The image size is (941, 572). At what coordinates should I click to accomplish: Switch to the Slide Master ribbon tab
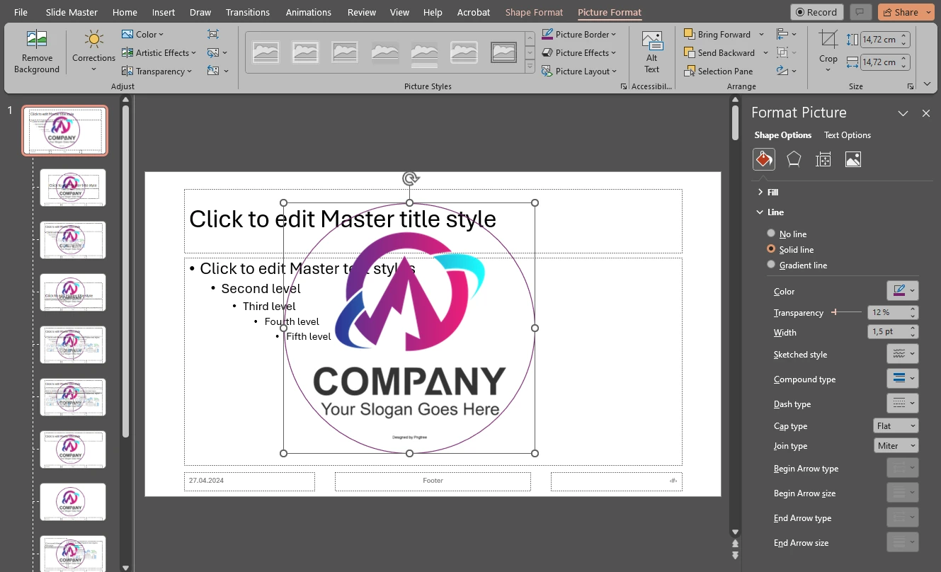point(71,12)
